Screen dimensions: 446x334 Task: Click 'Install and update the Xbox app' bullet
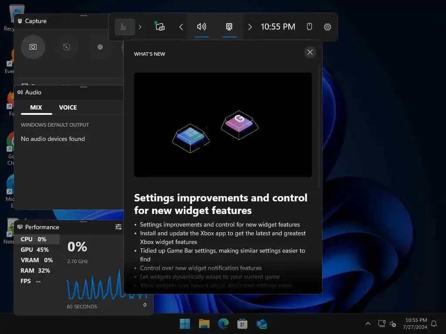tap(223, 238)
